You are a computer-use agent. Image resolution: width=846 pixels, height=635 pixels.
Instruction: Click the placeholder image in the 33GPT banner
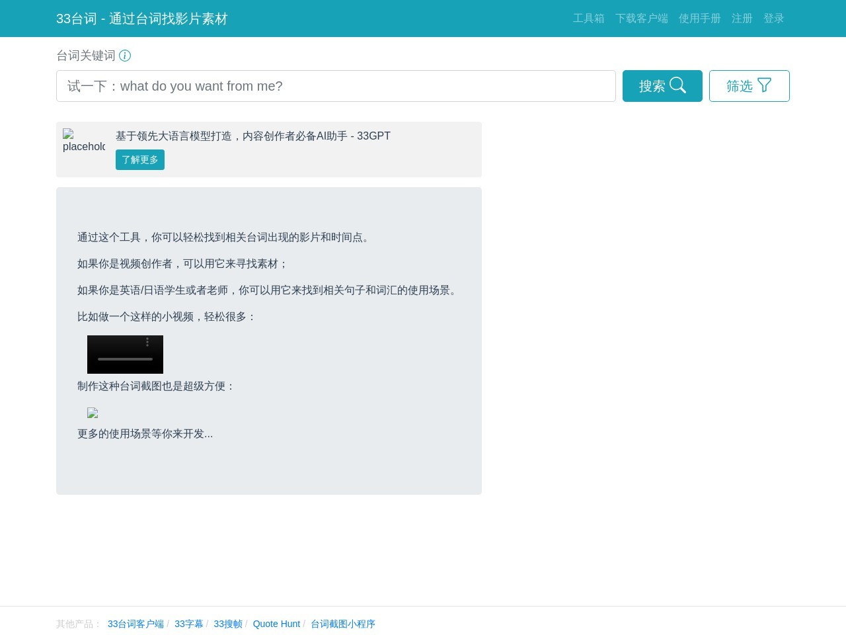click(84, 141)
